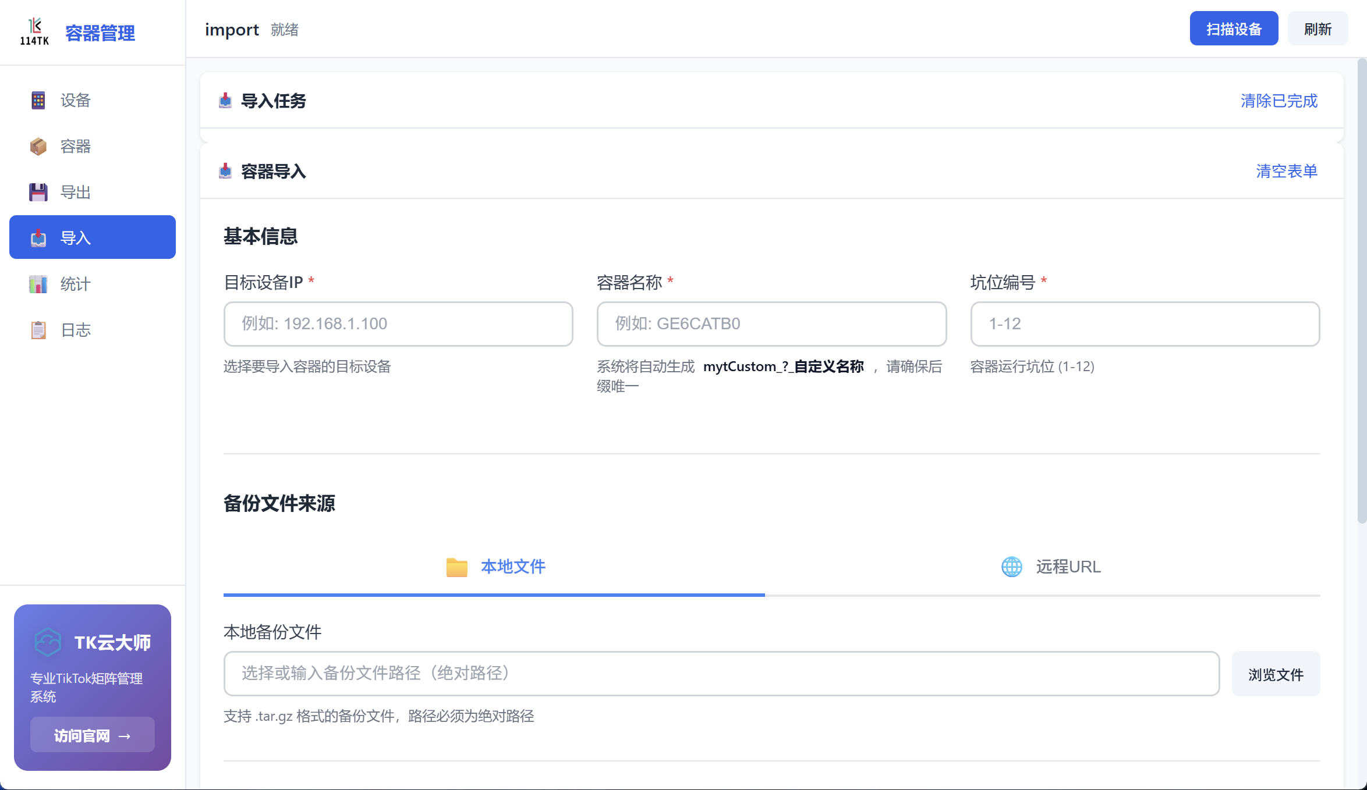Click the yellow folder icon for 本地文件

click(456, 567)
